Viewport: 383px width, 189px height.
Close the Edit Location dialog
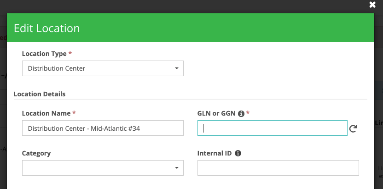(x=372, y=5)
